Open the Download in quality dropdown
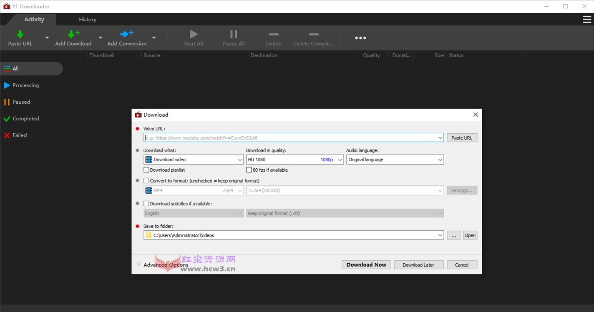Viewport: 594px width, 312px height. (294, 160)
